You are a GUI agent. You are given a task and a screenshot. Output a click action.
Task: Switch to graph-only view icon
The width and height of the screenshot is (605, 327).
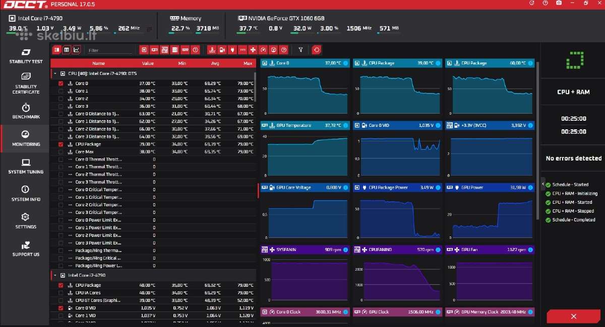pyautogui.click(x=76, y=50)
